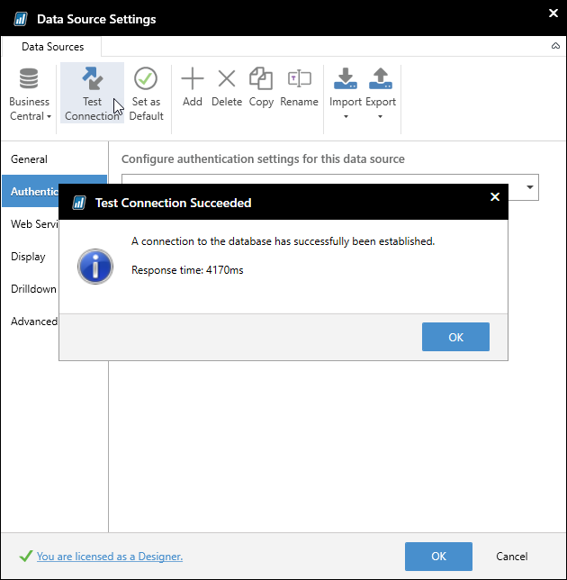The height and width of the screenshot is (580, 567).
Task: Open the Drilldown settings page
Action: 31,289
